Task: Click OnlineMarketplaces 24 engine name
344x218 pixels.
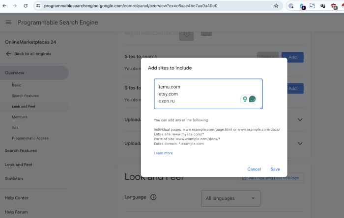Action: pos(30,42)
